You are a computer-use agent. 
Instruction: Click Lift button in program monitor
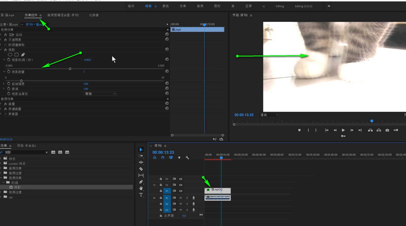[x=370, y=130]
